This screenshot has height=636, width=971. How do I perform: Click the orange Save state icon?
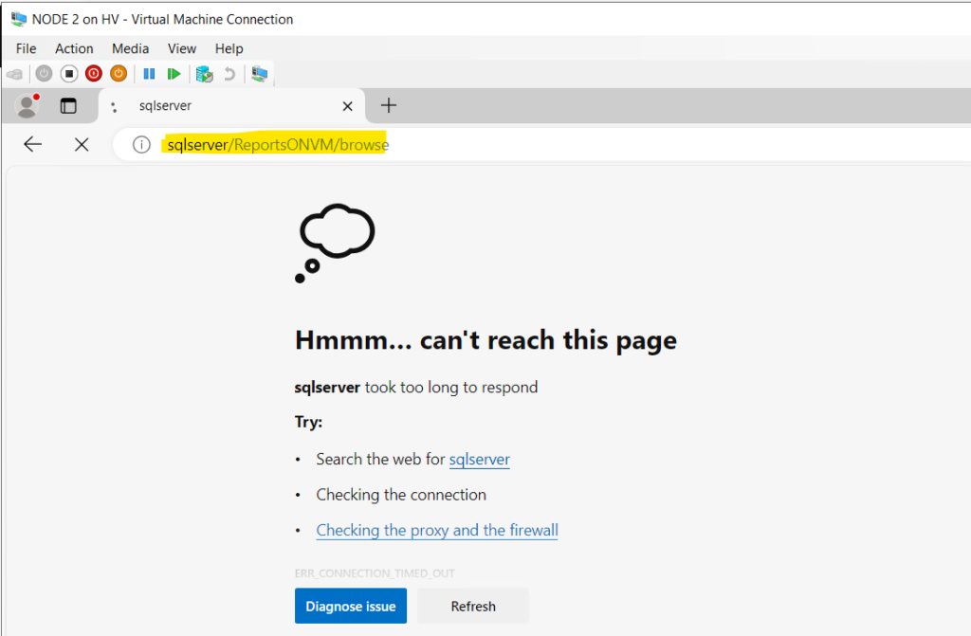click(x=119, y=74)
